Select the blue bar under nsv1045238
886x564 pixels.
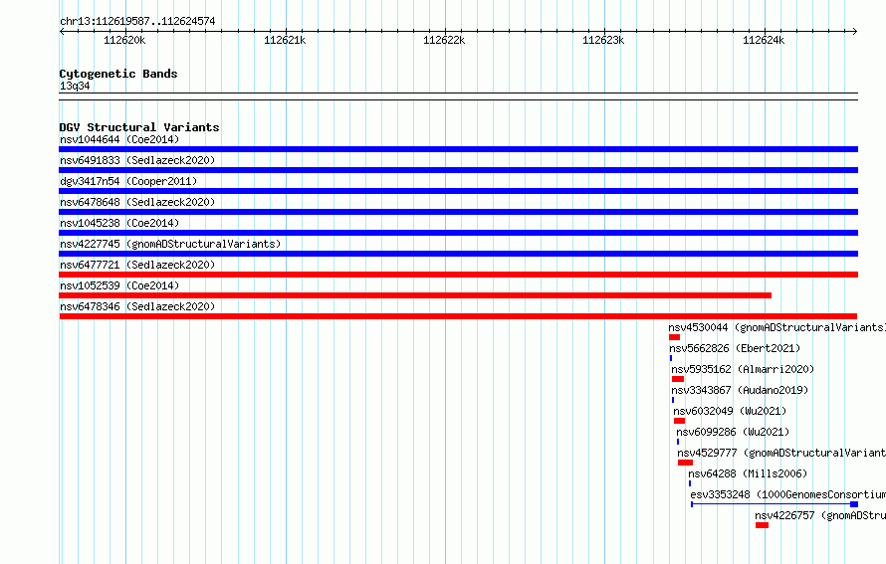click(458, 233)
